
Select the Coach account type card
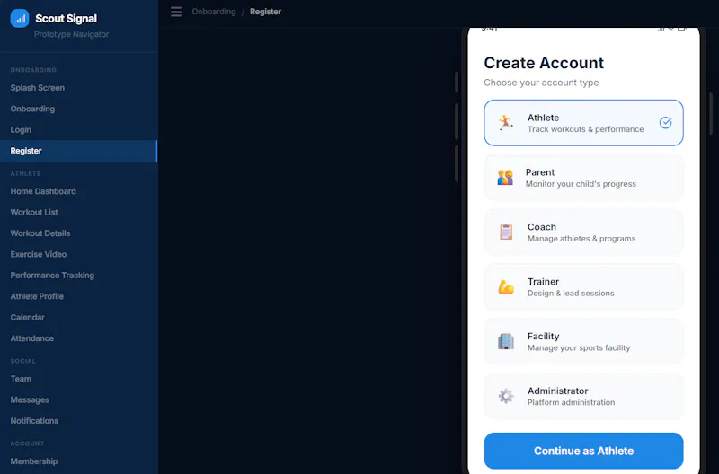[x=583, y=233]
